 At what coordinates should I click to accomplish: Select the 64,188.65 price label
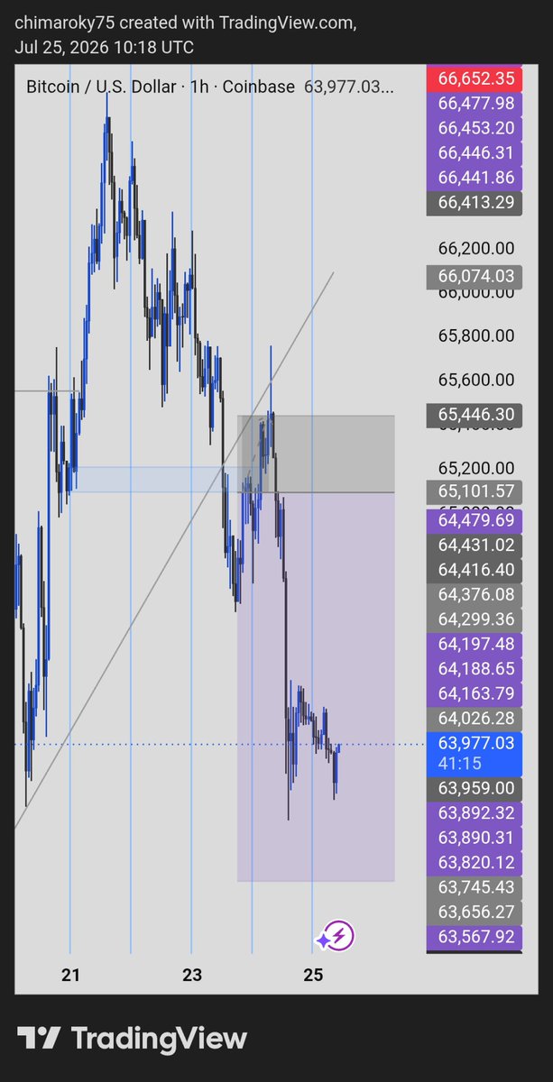[475, 669]
